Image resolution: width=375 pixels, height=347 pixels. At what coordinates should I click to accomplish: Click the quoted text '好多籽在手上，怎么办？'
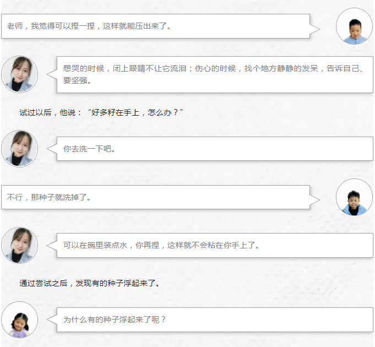pyautogui.click(x=135, y=112)
